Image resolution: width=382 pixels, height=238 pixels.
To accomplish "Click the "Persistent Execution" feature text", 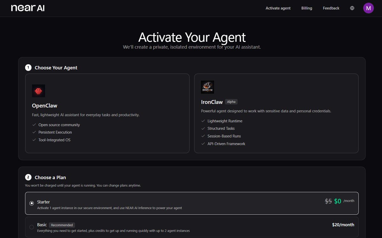I will 55,132.
